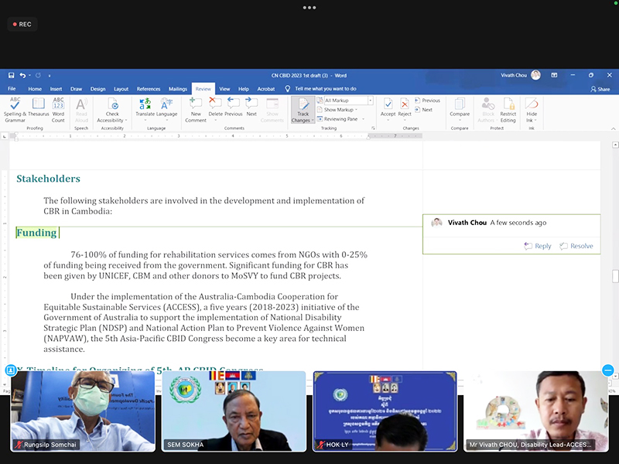
Task: Click the participant icon left of video strip
Action: (x=11, y=370)
